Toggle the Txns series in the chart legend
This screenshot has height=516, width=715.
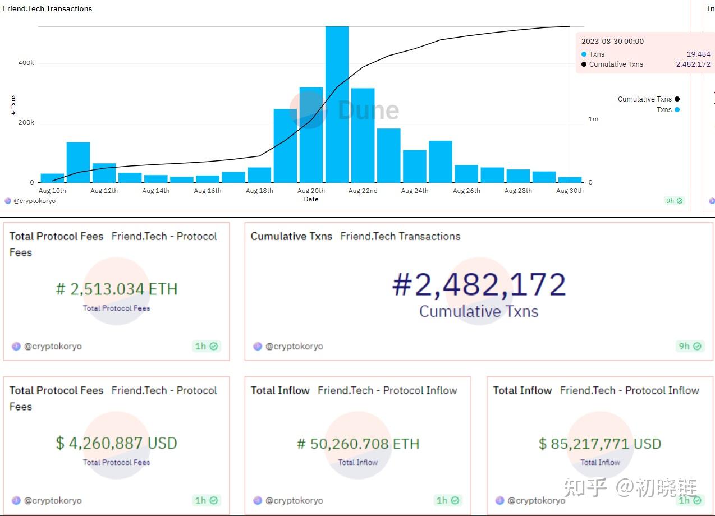[x=667, y=110]
